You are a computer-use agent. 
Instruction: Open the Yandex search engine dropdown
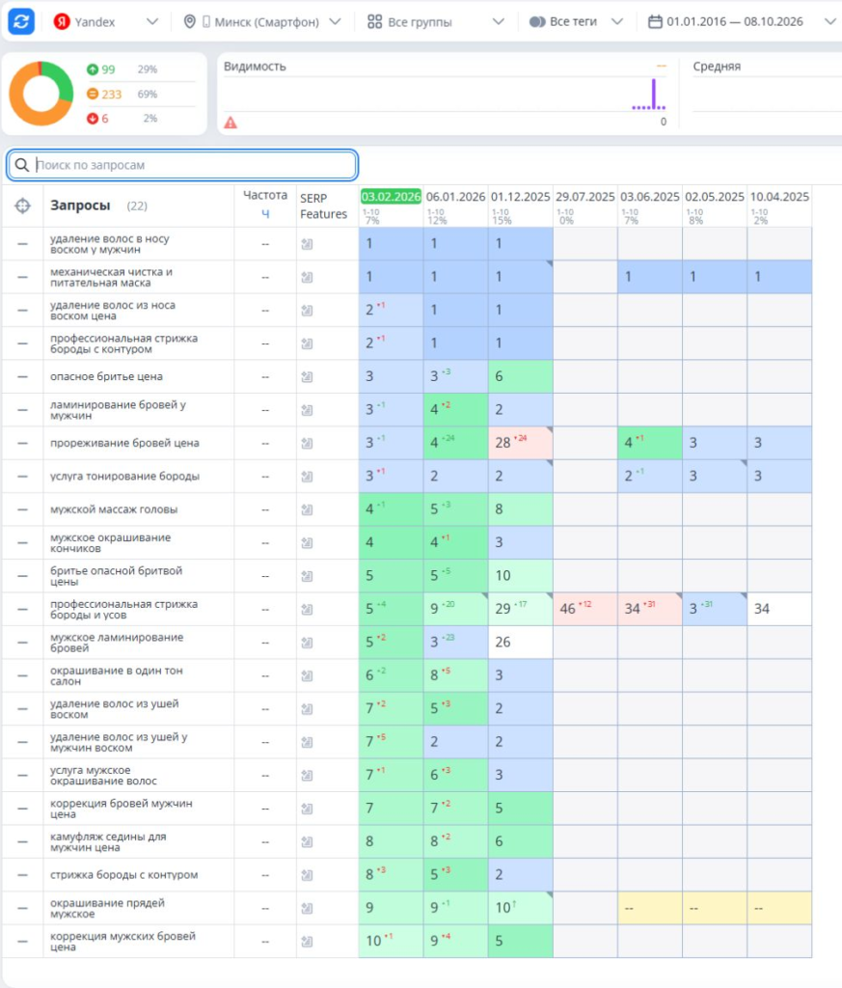[106, 22]
